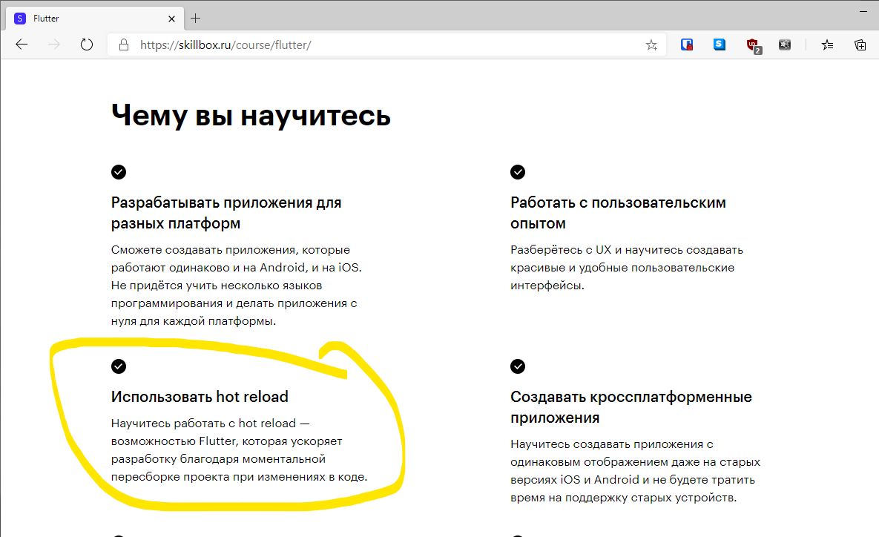Click checkmark above "Использовать hot reload"
This screenshot has height=537, width=879.
[118, 366]
